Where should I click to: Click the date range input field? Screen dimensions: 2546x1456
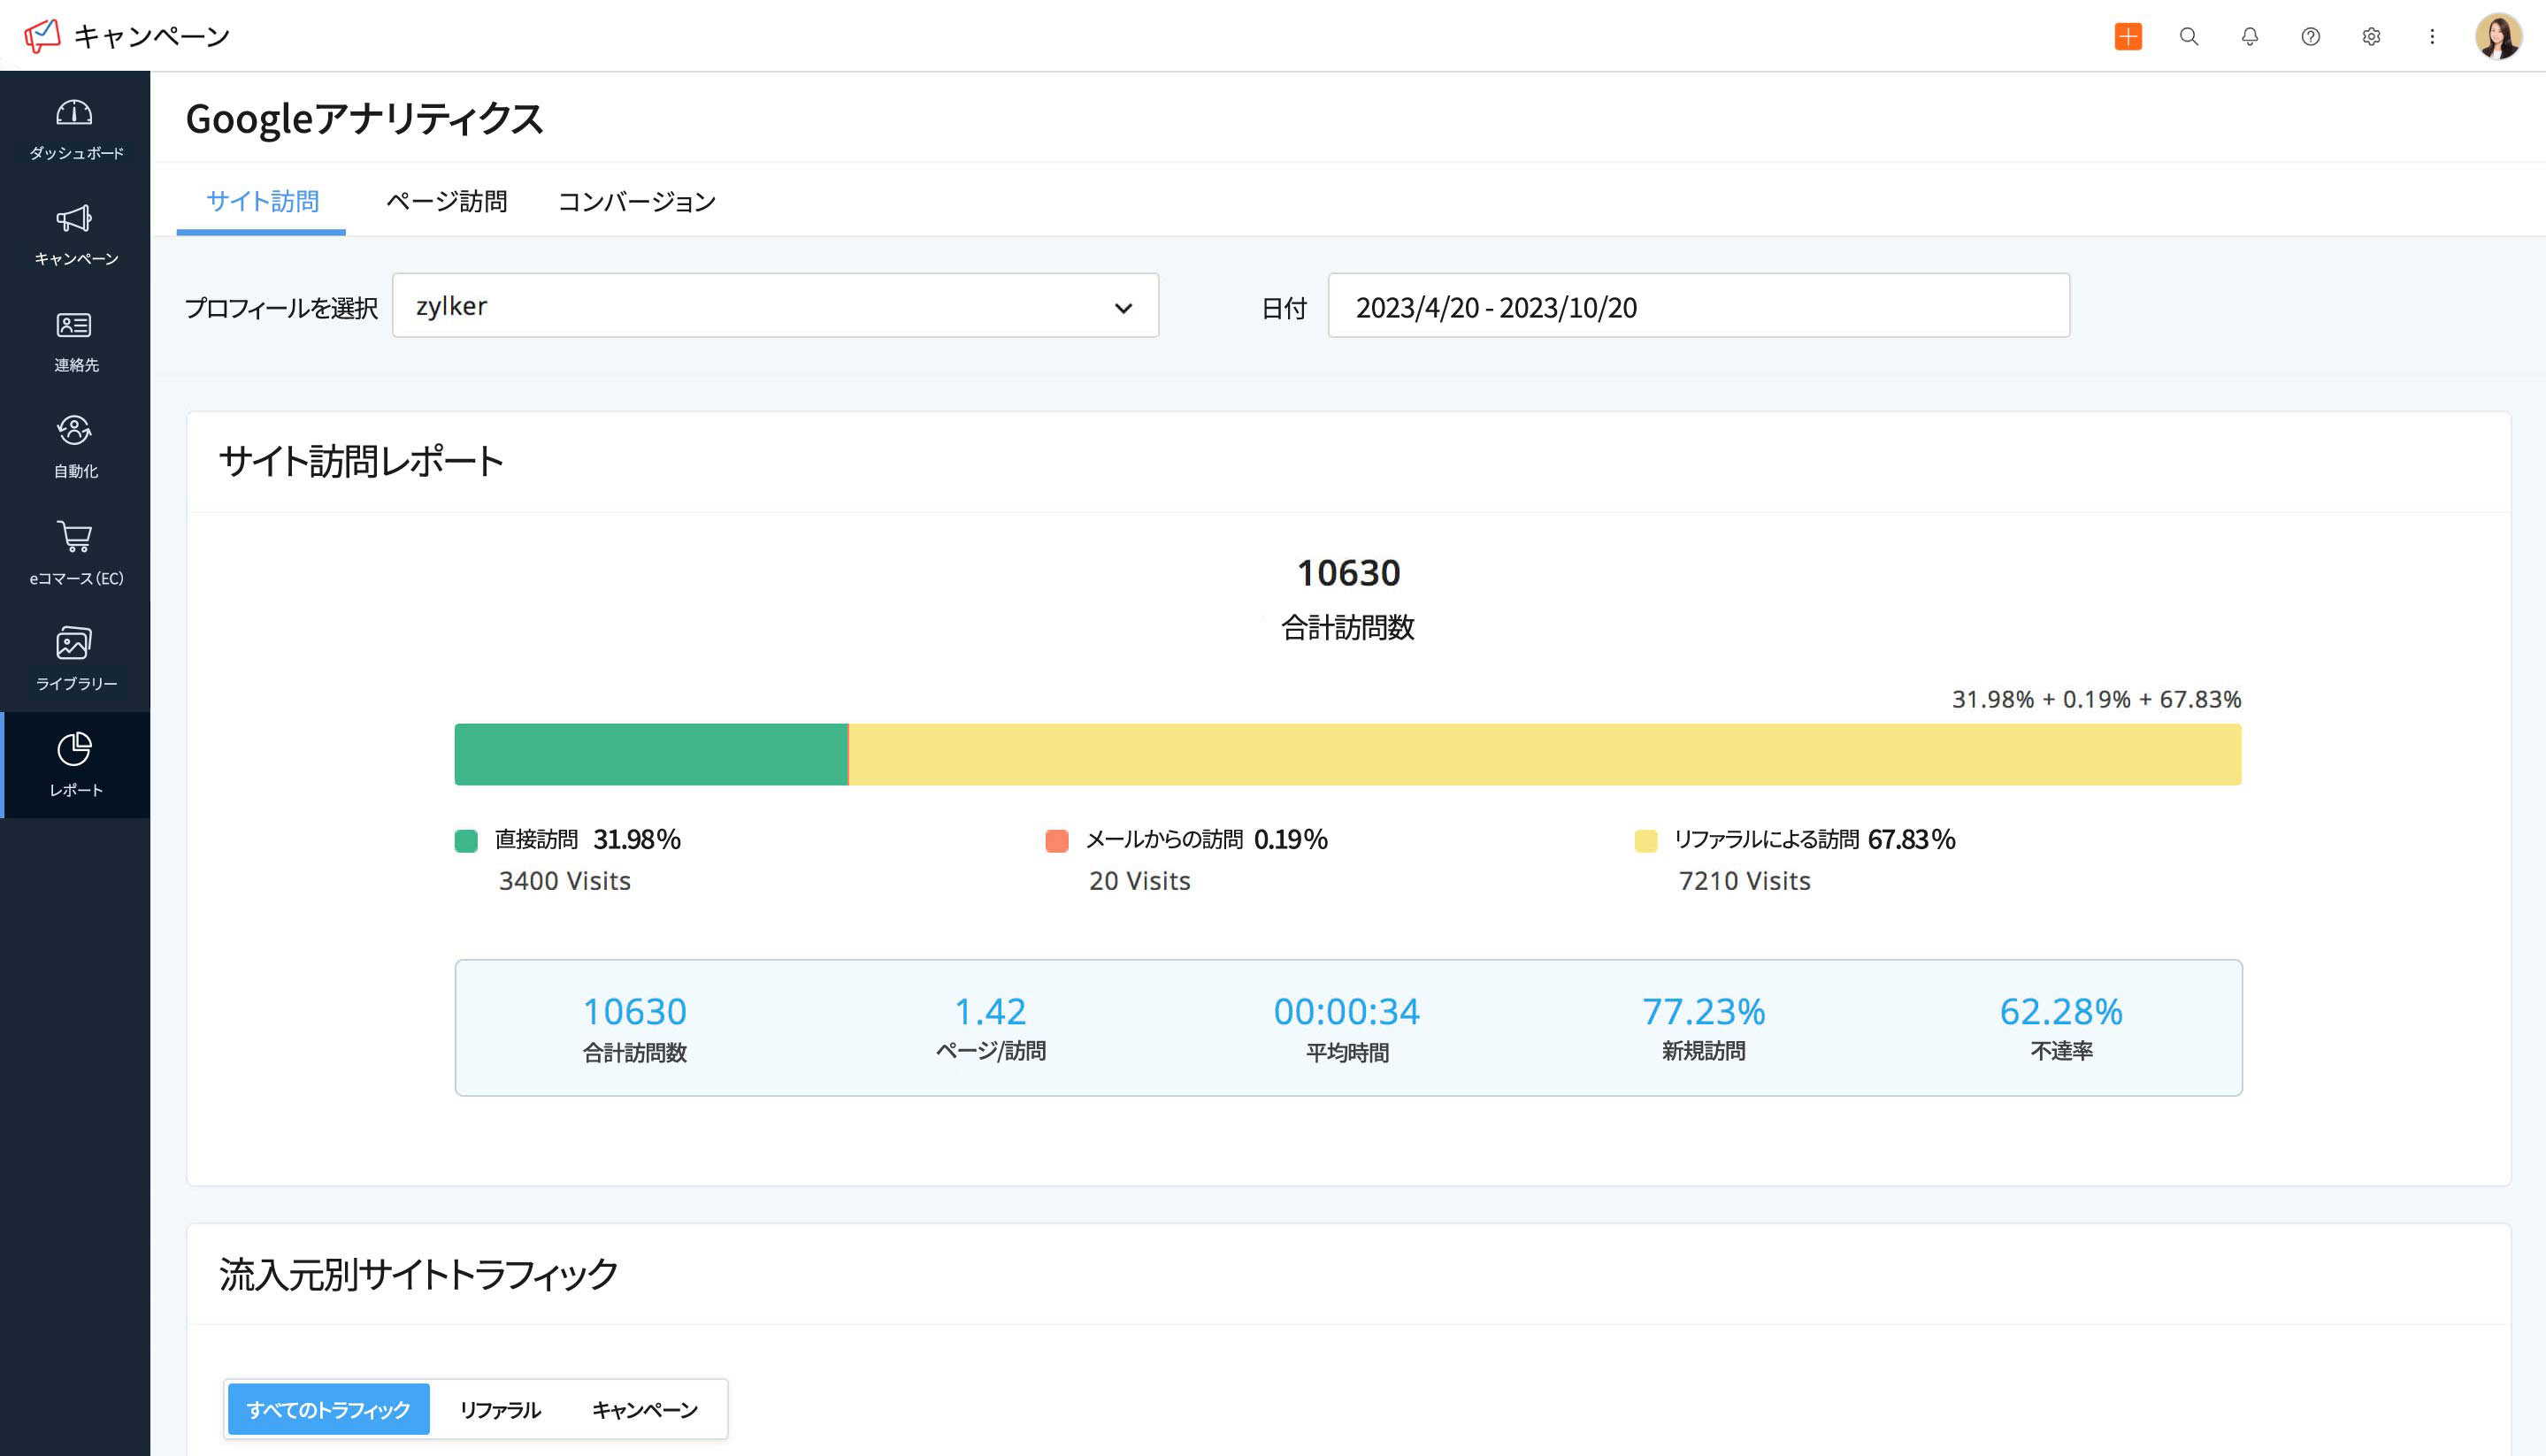[1697, 306]
